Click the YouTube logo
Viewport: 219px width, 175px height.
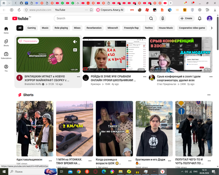coord(20,18)
